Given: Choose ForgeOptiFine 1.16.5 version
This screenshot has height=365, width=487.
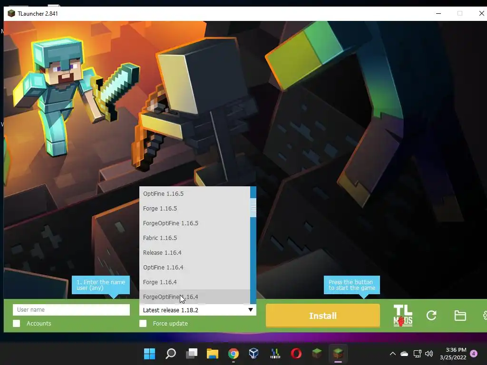Looking at the screenshot, I should (x=195, y=223).
